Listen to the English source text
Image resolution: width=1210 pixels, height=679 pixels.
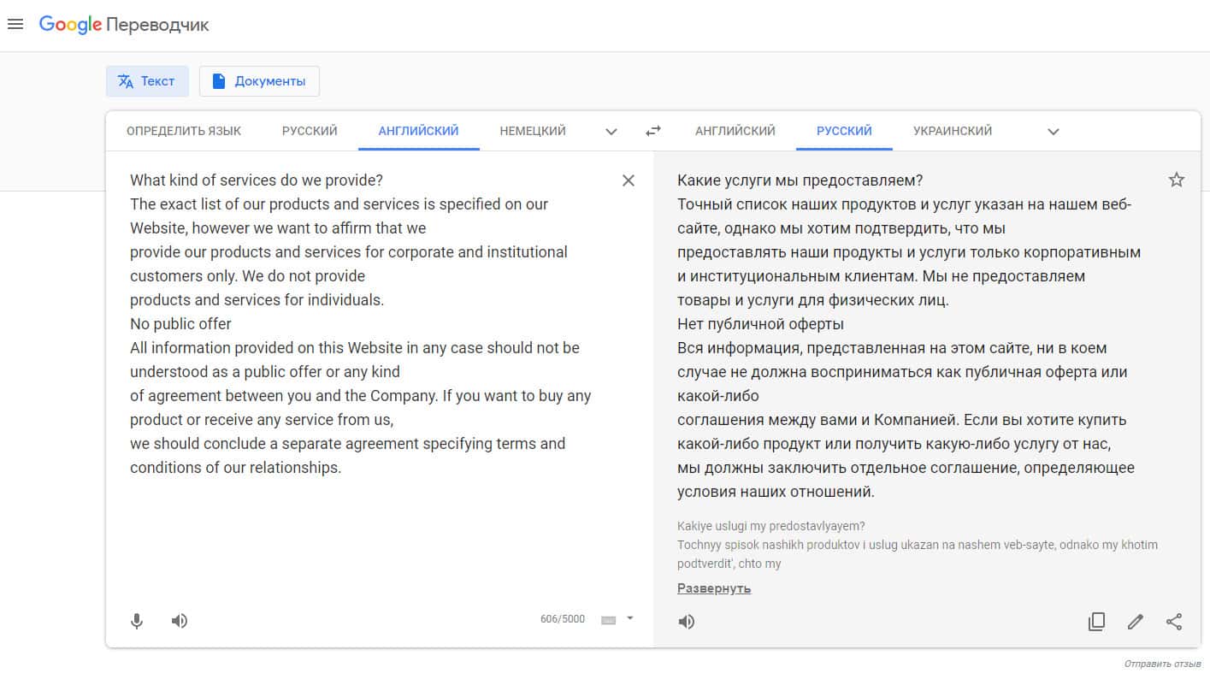(x=179, y=621)
